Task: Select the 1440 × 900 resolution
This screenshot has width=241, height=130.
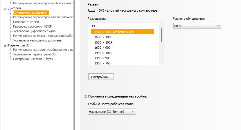Action: point(102,58)
